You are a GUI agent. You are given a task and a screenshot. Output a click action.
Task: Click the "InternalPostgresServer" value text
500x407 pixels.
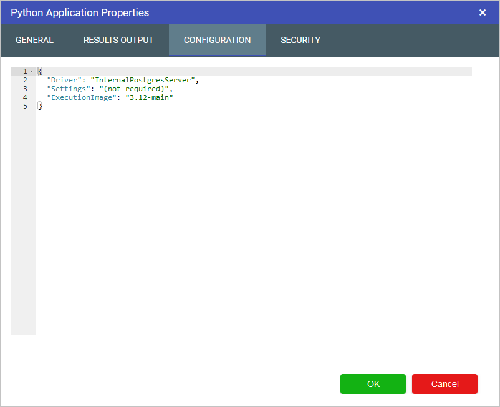pos(144,80)
